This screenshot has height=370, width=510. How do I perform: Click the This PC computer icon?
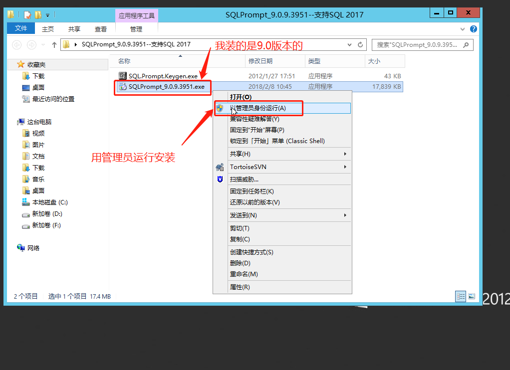coord(21,122)
